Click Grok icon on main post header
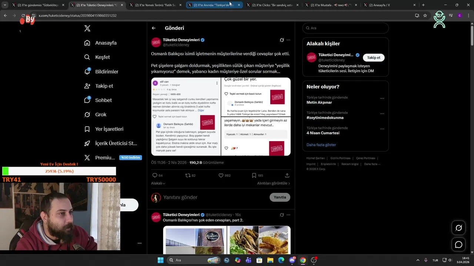The image size is (474, 266). pyautogui.click(x=282, y=40)
